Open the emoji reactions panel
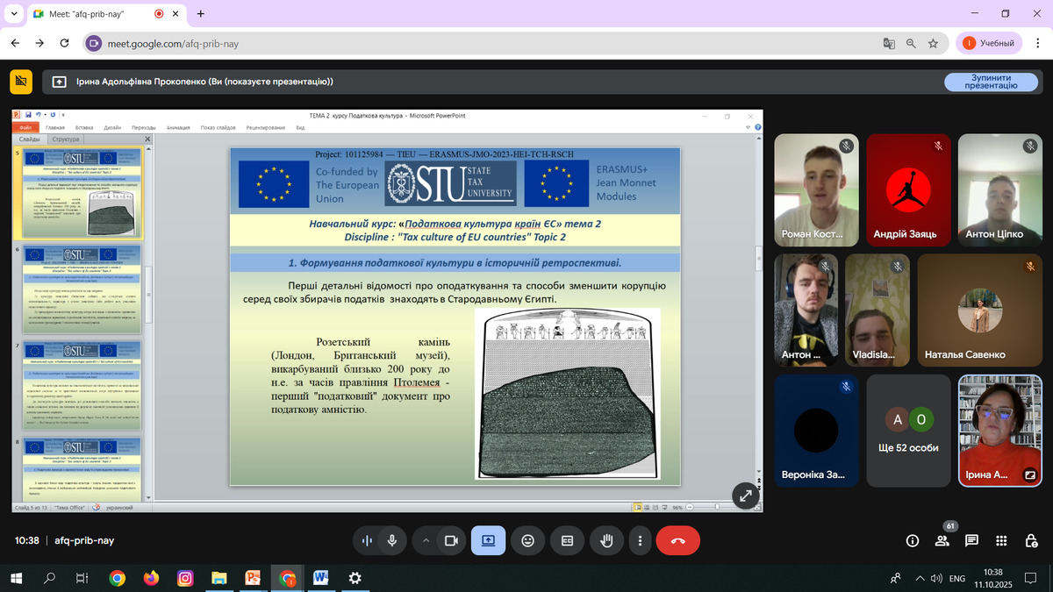 pyautogui.click(x=527, y=541)
